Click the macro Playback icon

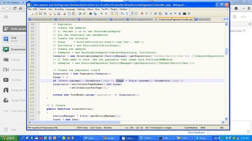151,14
